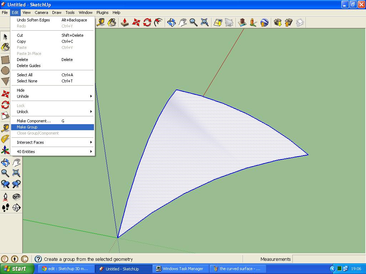Screen dimensions: 366x274
Task: Click Add Location map icon
Action: pos(218,22)
